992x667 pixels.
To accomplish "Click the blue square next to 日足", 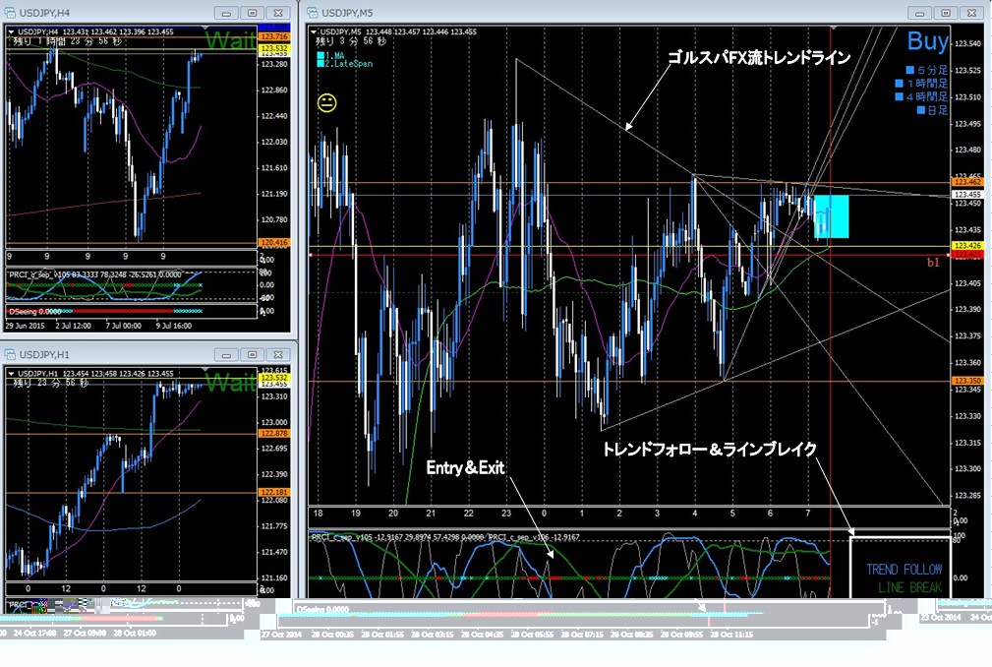I will [921, 110].
